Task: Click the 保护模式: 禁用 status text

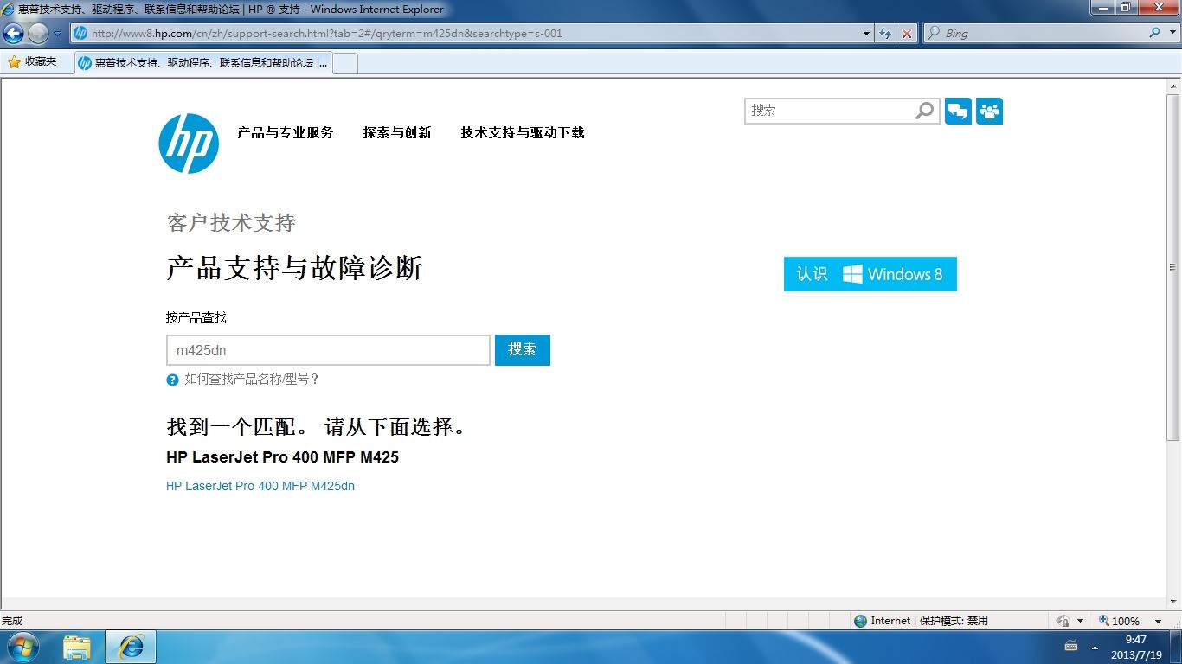Action: (x=954, y=621)
